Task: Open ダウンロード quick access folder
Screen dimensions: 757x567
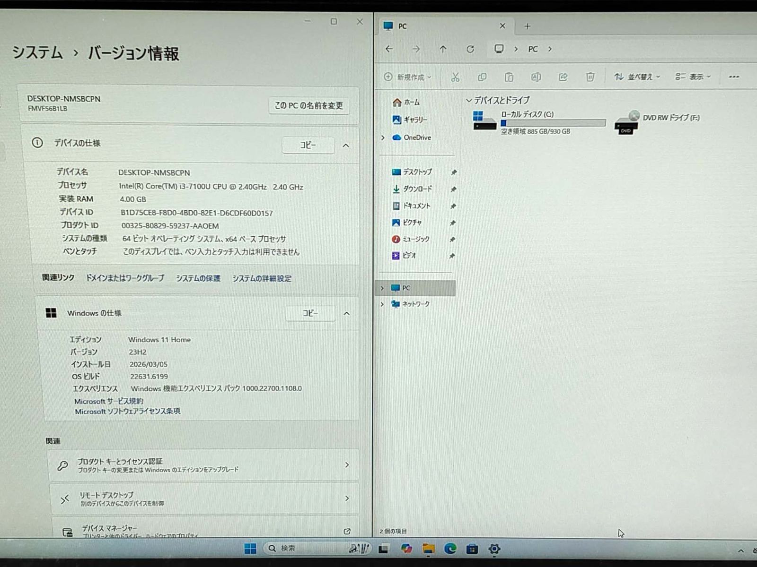Action: coord(412,189)
